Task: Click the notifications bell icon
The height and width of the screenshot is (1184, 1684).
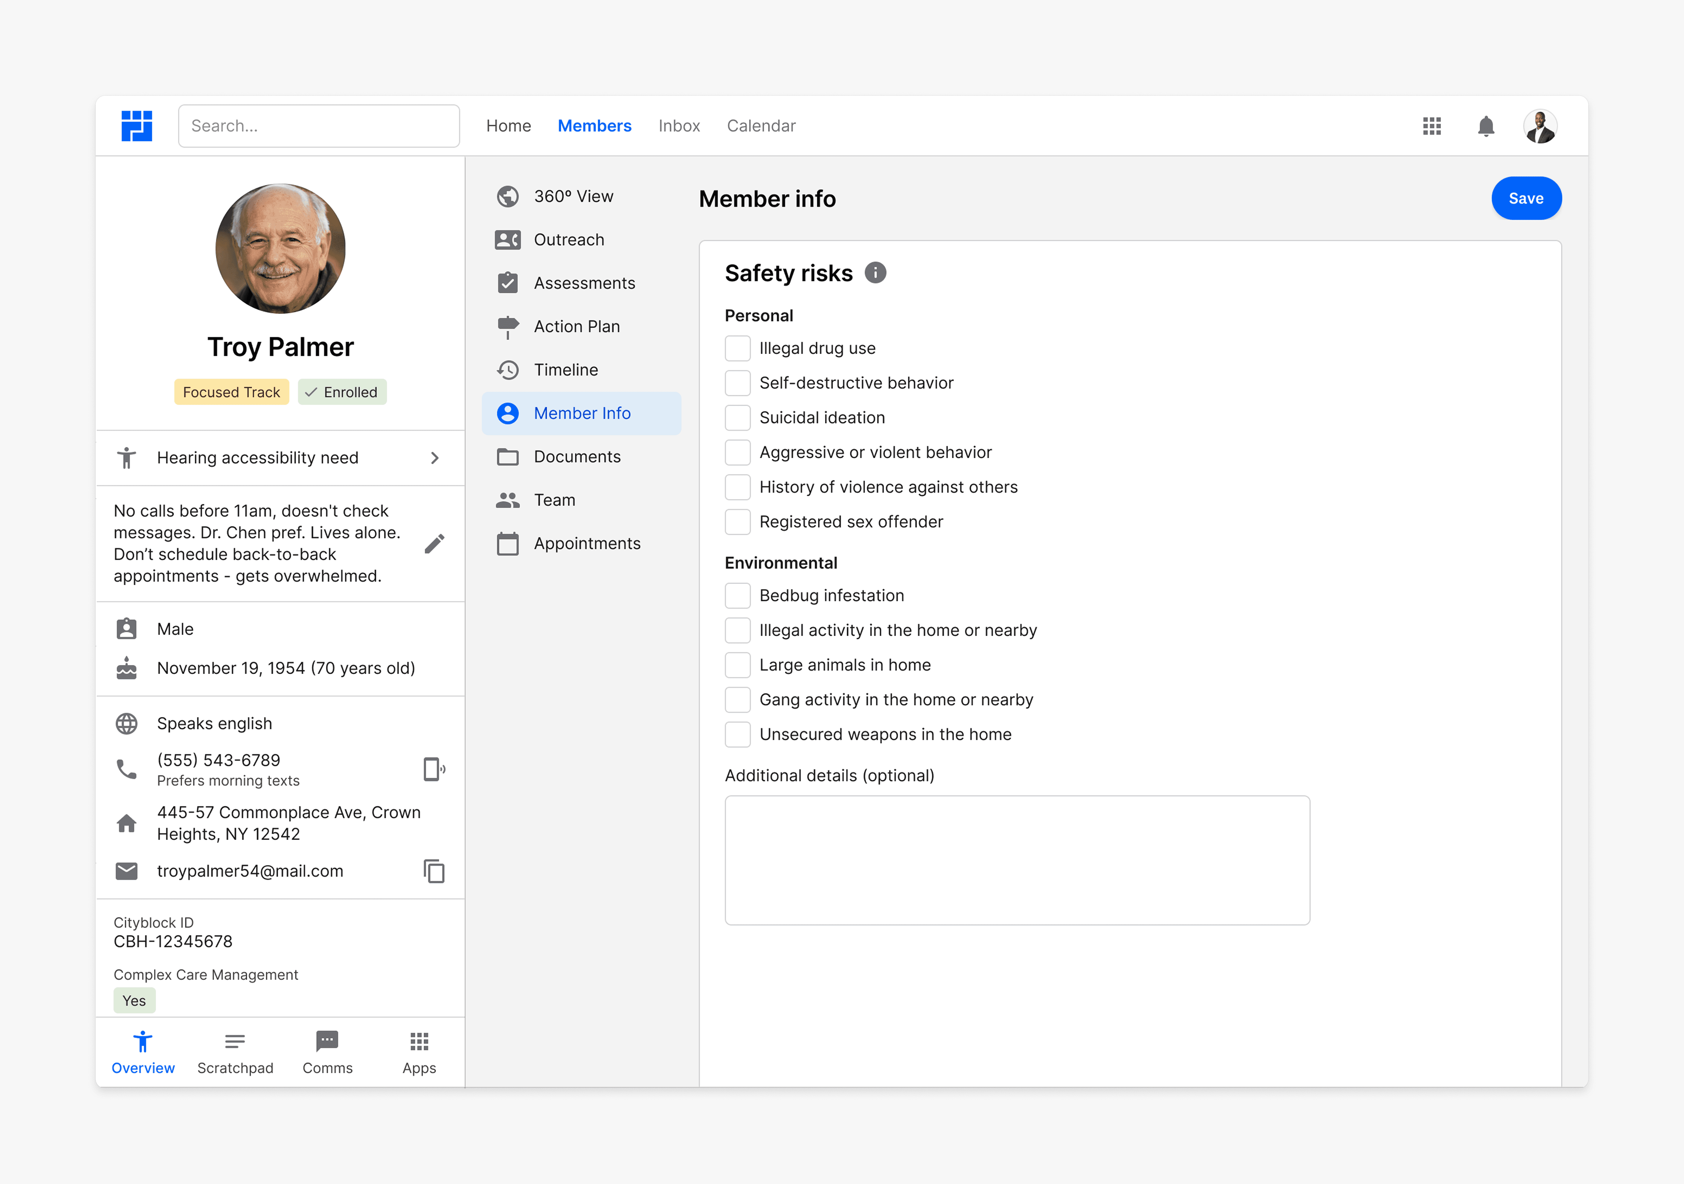Action: pyautogui.click(x=1486, y=126)
